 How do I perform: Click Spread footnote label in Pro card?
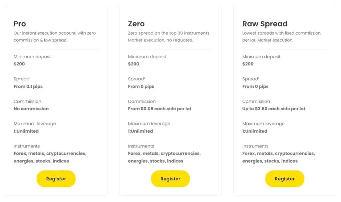22,79
